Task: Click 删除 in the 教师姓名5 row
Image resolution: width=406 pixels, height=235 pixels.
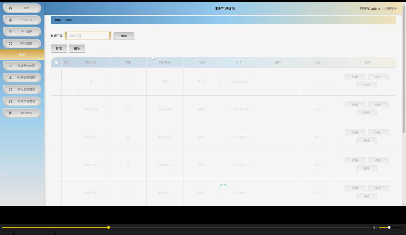Action: pos(366,196)
